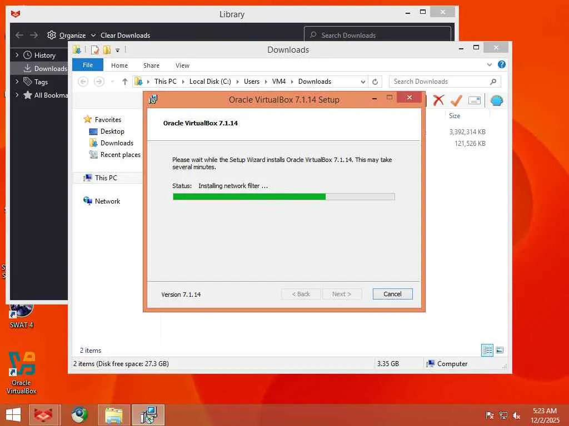The image size is (569, 426).
Task: Click the 121,526 KB size cell
Action: coord(470,144)
